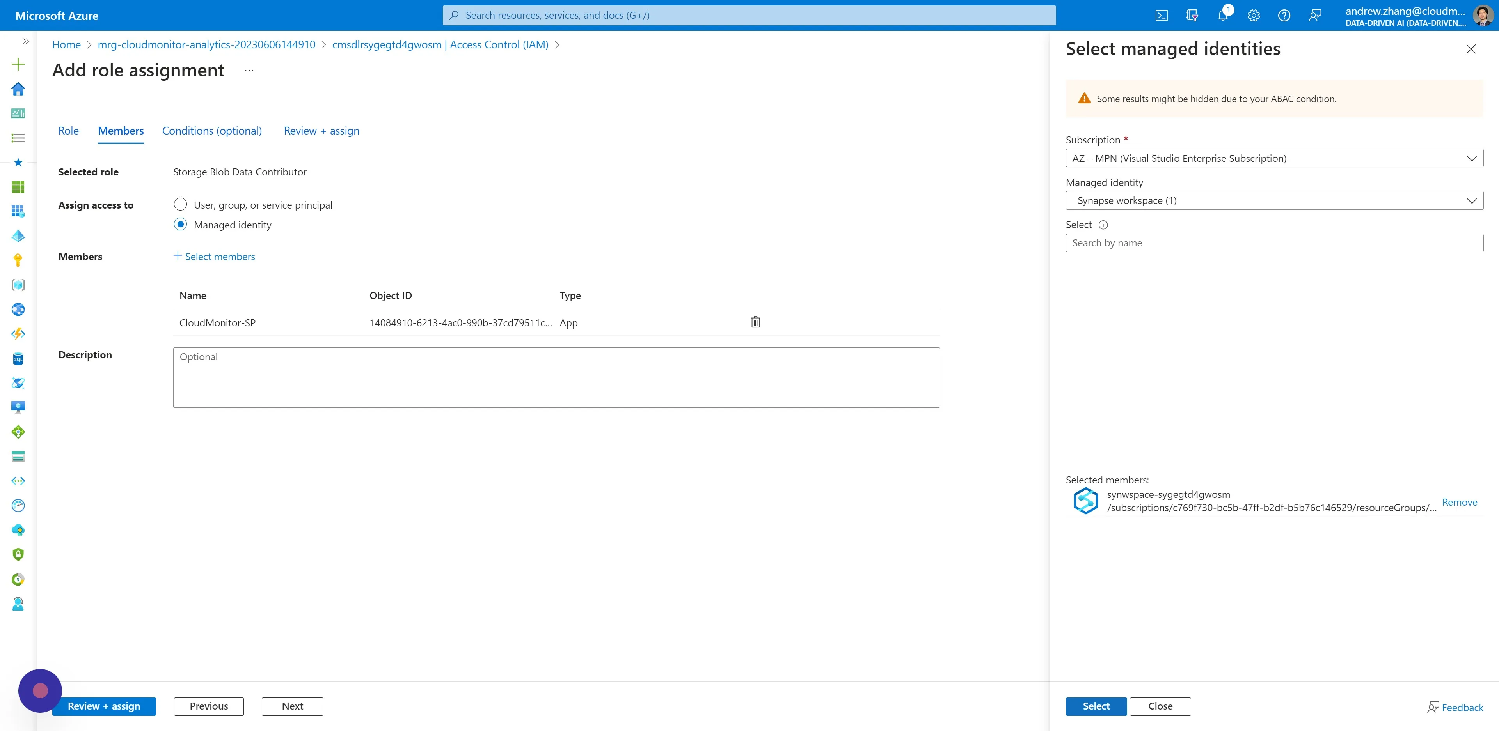The width and height of the screenshot is (1499, 731).
Task: Click the Previous button
Action: click(208, 706)
